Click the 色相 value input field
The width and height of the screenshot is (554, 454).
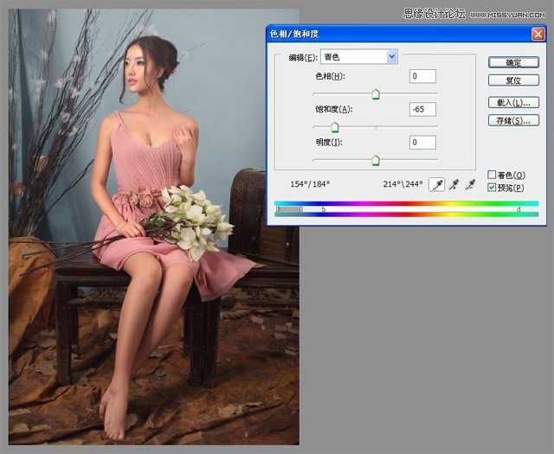423,77
